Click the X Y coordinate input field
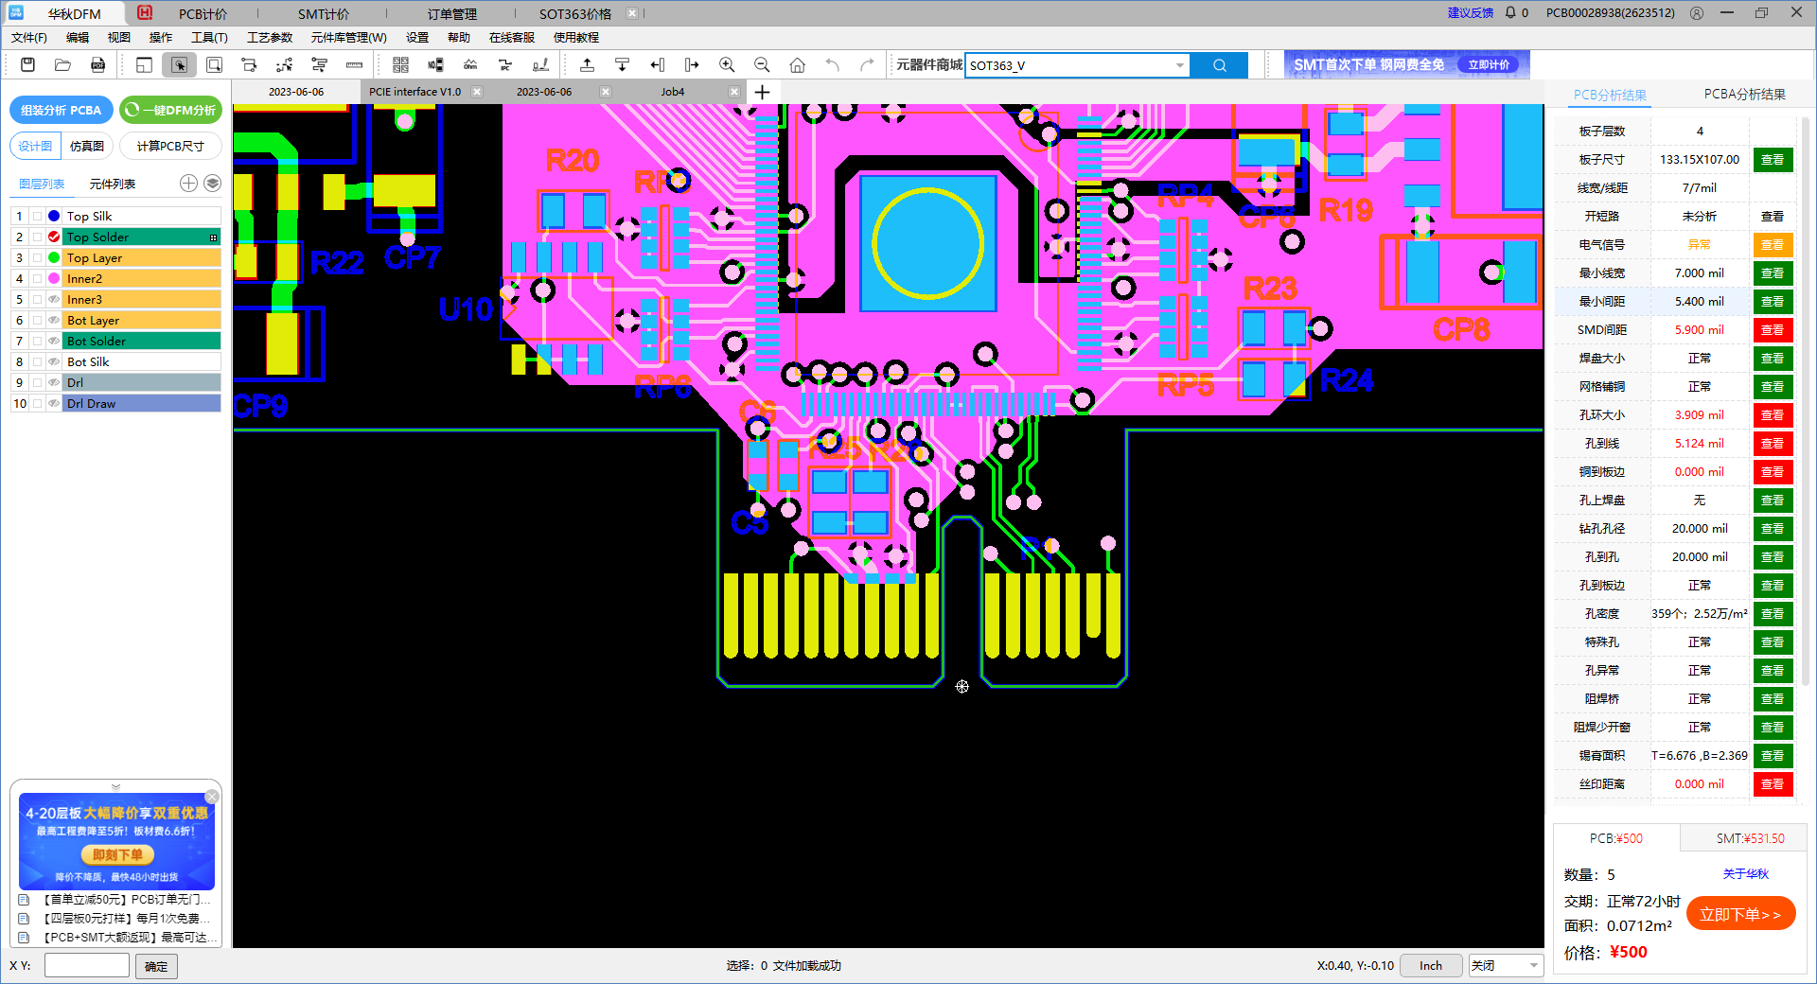 [86, 965]
